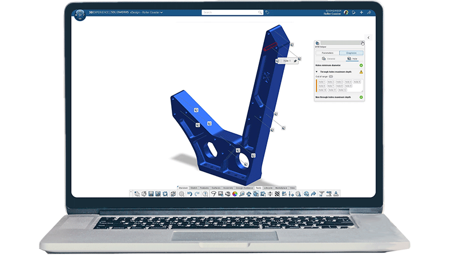The height and width of the screenshot is (257, 458).
Task: Click the Redo toolbar icon
Action: (197, 194)
